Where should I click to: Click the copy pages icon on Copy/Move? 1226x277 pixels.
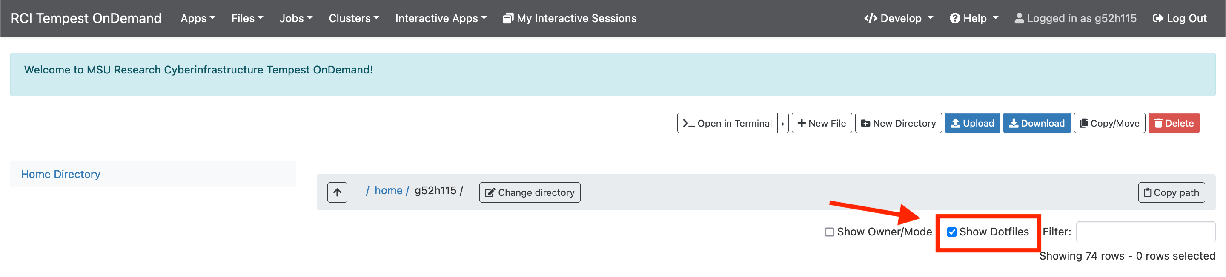pyautogui.click(x=1084, y=123)
